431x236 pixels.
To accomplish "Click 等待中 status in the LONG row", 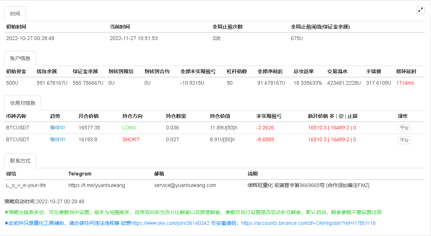I will (58, 128).
